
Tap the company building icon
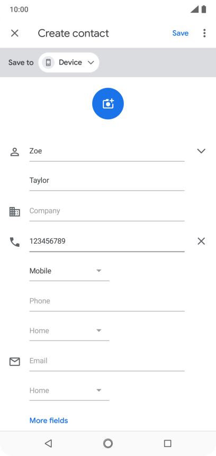[x=14, y=211]
